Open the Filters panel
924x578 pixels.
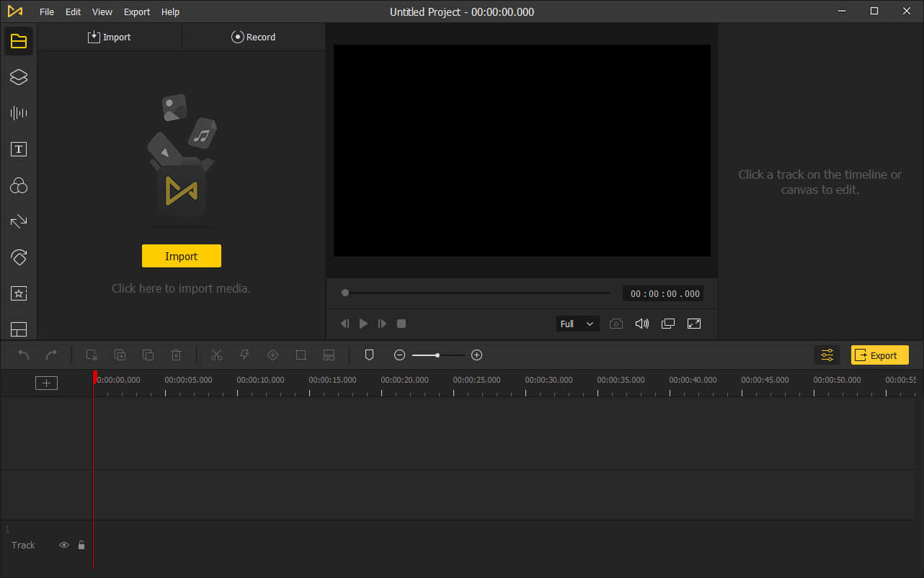[19, 185]
